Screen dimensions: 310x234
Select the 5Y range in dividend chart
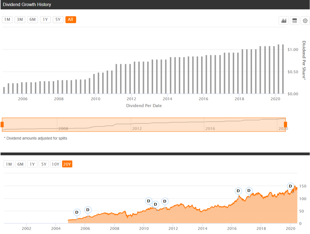tap(58, 20)
